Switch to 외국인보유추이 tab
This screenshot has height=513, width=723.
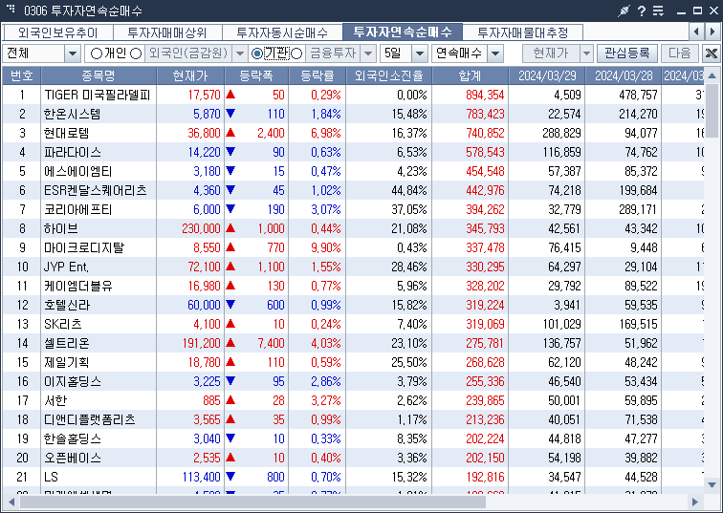tap(57, 32)
